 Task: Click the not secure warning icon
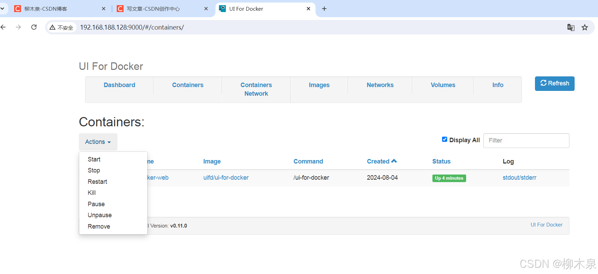click(x=52, y=27)
